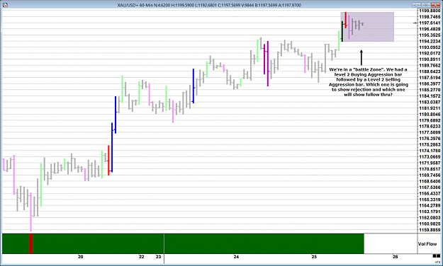Image resolution: width=443 pixels, height=266 pixels.
Task: Click the 1169.7456 price axis label
Action: tap(430, 175)
